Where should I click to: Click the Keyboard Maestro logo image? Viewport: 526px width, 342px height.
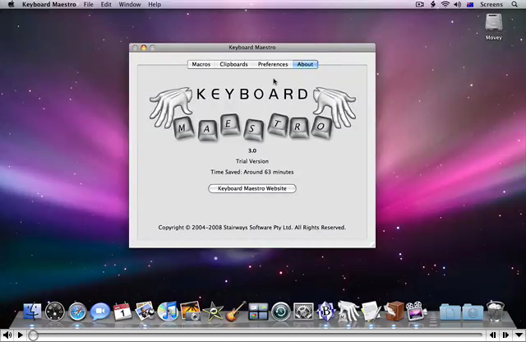pos(252,113)
